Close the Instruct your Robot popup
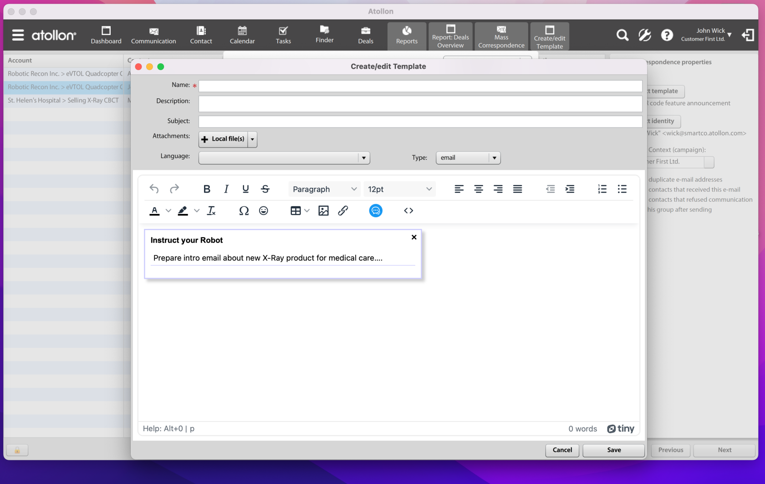The image size is (765, 484). (x=414, y=237)
